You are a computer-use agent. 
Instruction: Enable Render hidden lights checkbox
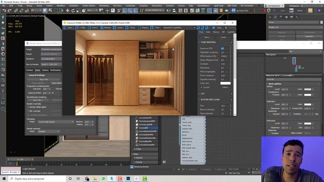tap(28, 107)
